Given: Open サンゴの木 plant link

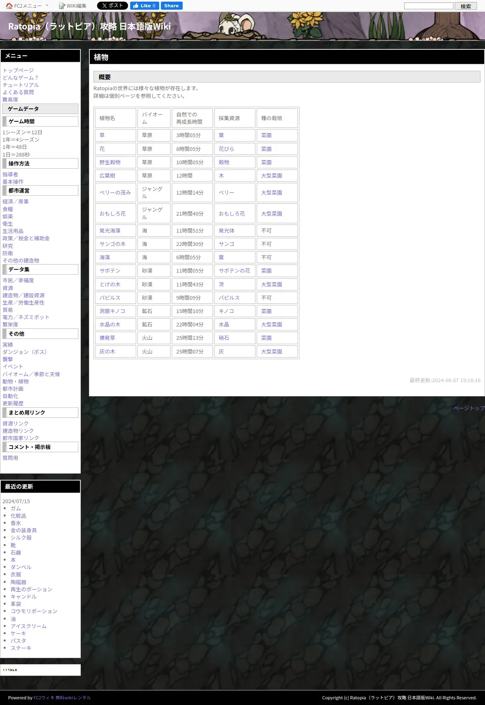Looking at the screenshot, I should tap(112, 244).
